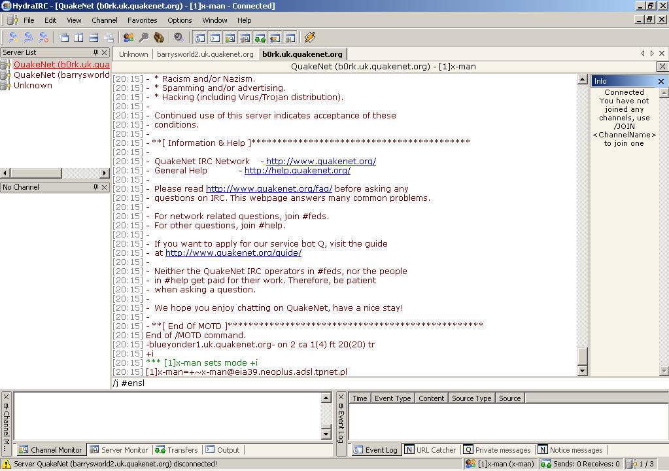The width and height of the screenshot is (669, 471).
Task: Select the Transfers bottom tab
Action: coord(177,449)
